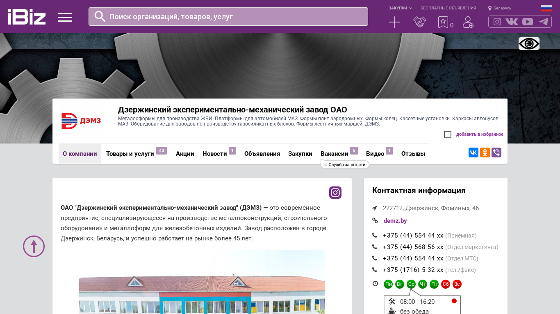Image resolution: width=560 pixels, height=314 pixels.
Task: Toggle the accessibility eye view mode
Action: click(x=529, y=43)
